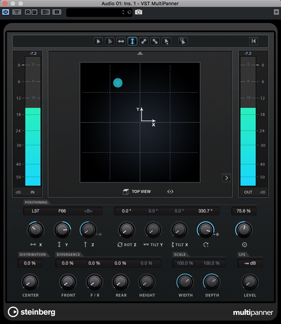Click the TILT Y knob
This screenshot has height=324, width=281.
click(153, 230)
